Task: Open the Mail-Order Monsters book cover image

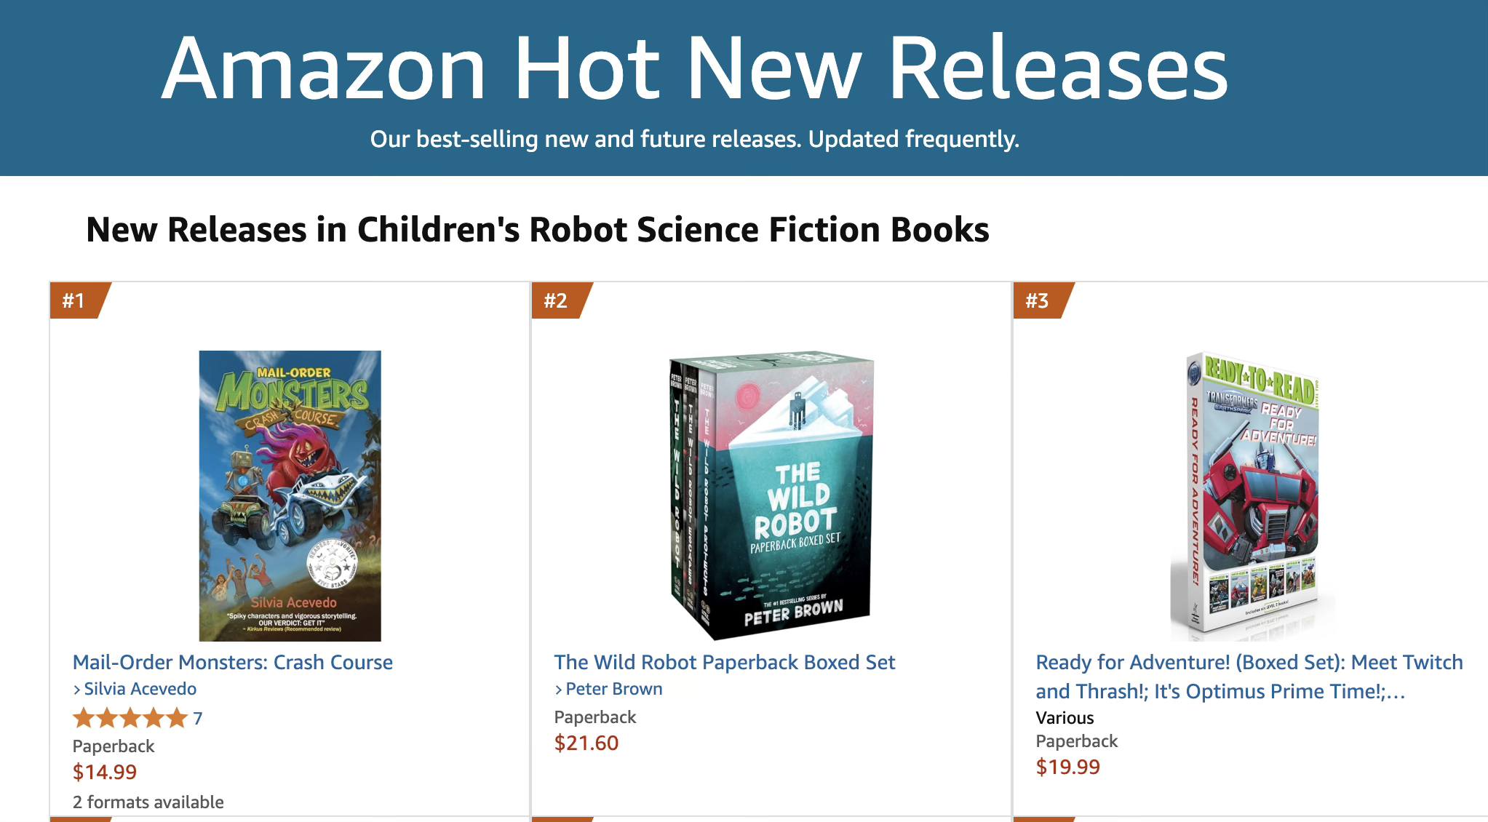Action: tap(290, 495)
